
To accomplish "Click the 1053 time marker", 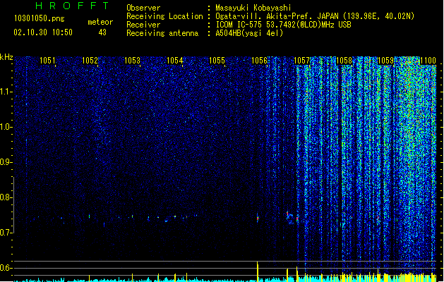I will 132,61.
